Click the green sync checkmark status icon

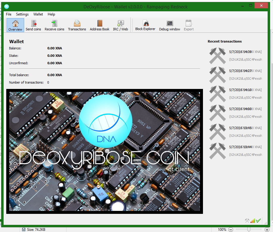tap(258, 221)
